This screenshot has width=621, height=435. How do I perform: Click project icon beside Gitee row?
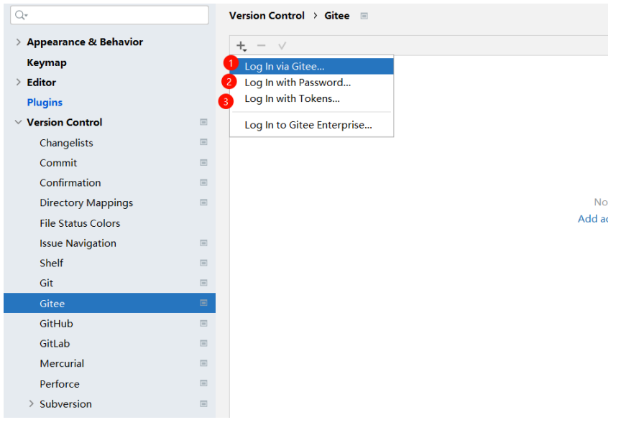click(203, 303)
